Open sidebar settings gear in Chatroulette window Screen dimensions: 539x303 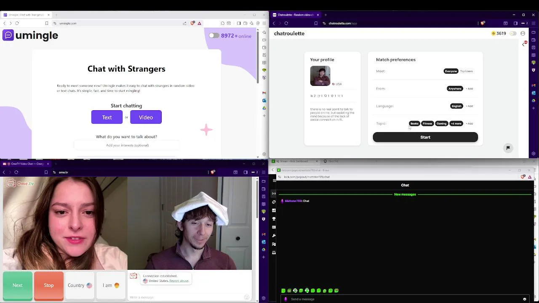[x=534, y=154]
